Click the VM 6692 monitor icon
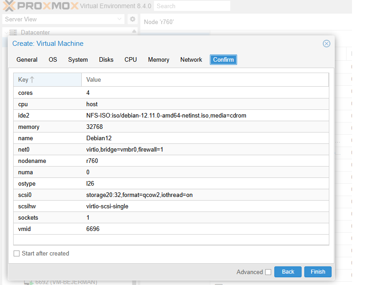The height and width of the screenshot is (285, 372). 28,282
